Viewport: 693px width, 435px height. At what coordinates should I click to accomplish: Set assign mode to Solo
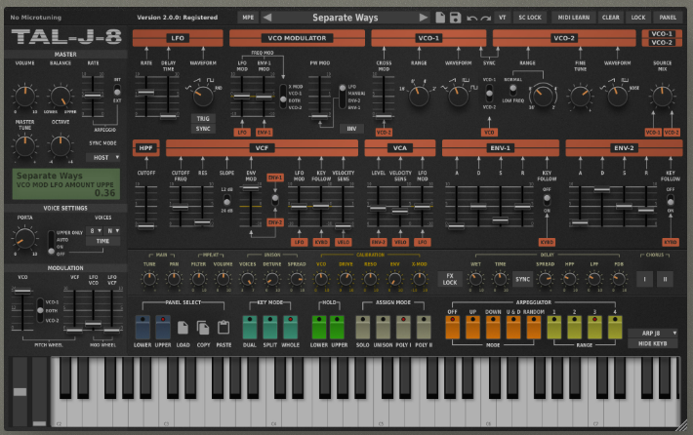coord(363,328)
